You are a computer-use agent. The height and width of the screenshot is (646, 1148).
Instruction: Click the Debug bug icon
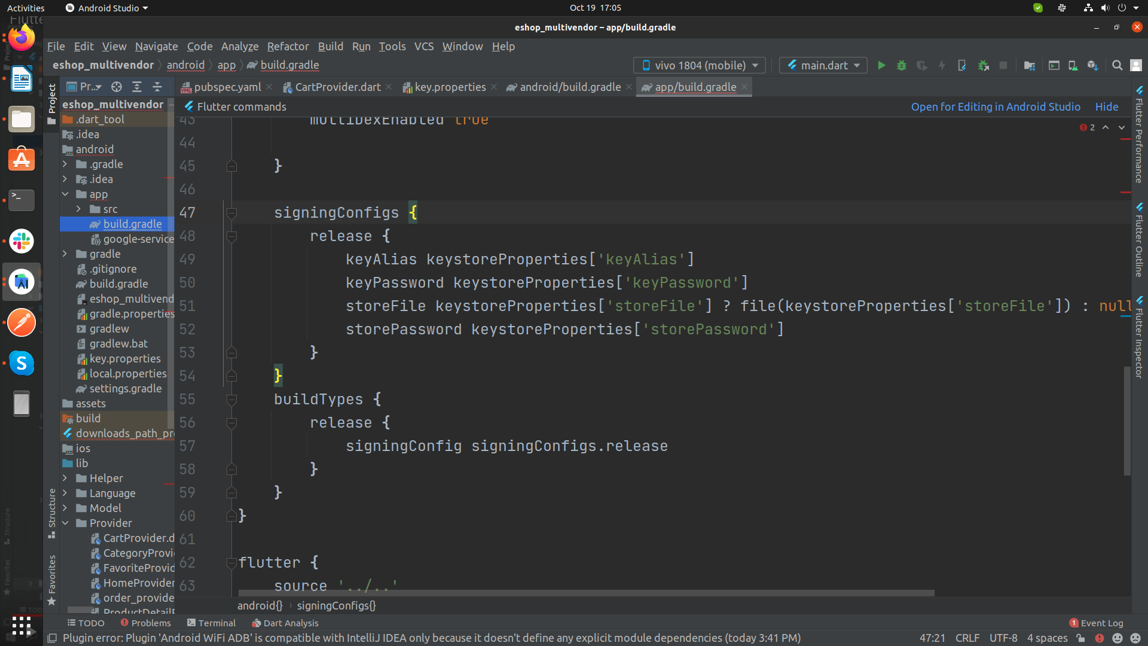pos(902,65)
